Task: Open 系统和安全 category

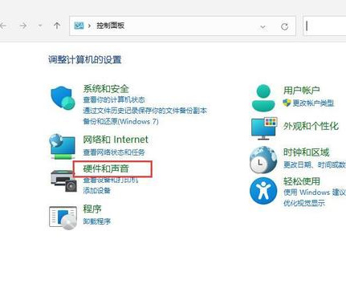Action: tap(106, 88)
